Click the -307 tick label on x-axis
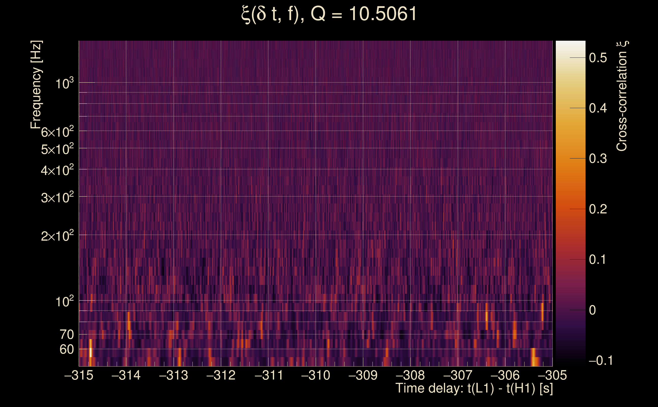The width and height of the screenshot is (658, 407). (x=458, y=375)
